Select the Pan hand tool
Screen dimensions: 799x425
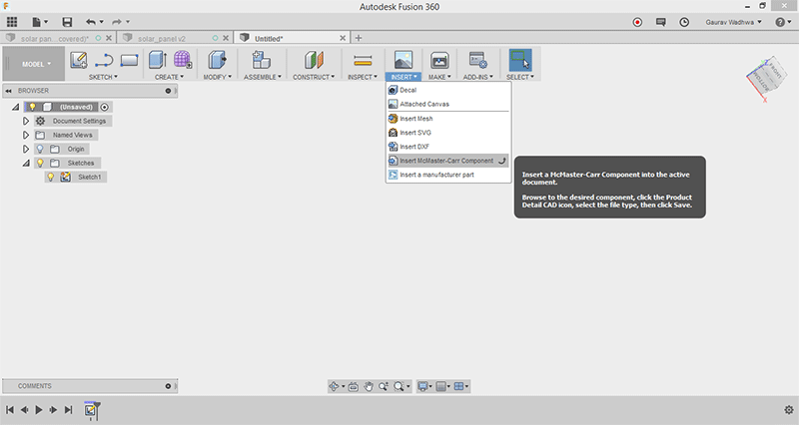click(x=368, y=387)
